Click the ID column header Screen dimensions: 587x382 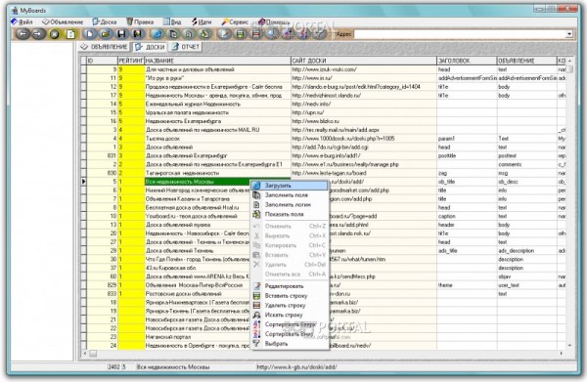click(x=102, y=61)
